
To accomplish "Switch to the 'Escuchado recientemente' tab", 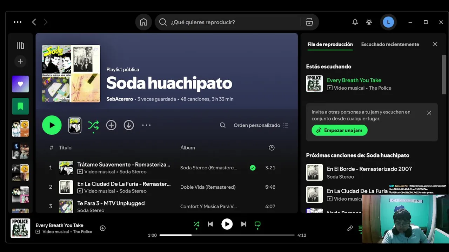I will 390,44.
